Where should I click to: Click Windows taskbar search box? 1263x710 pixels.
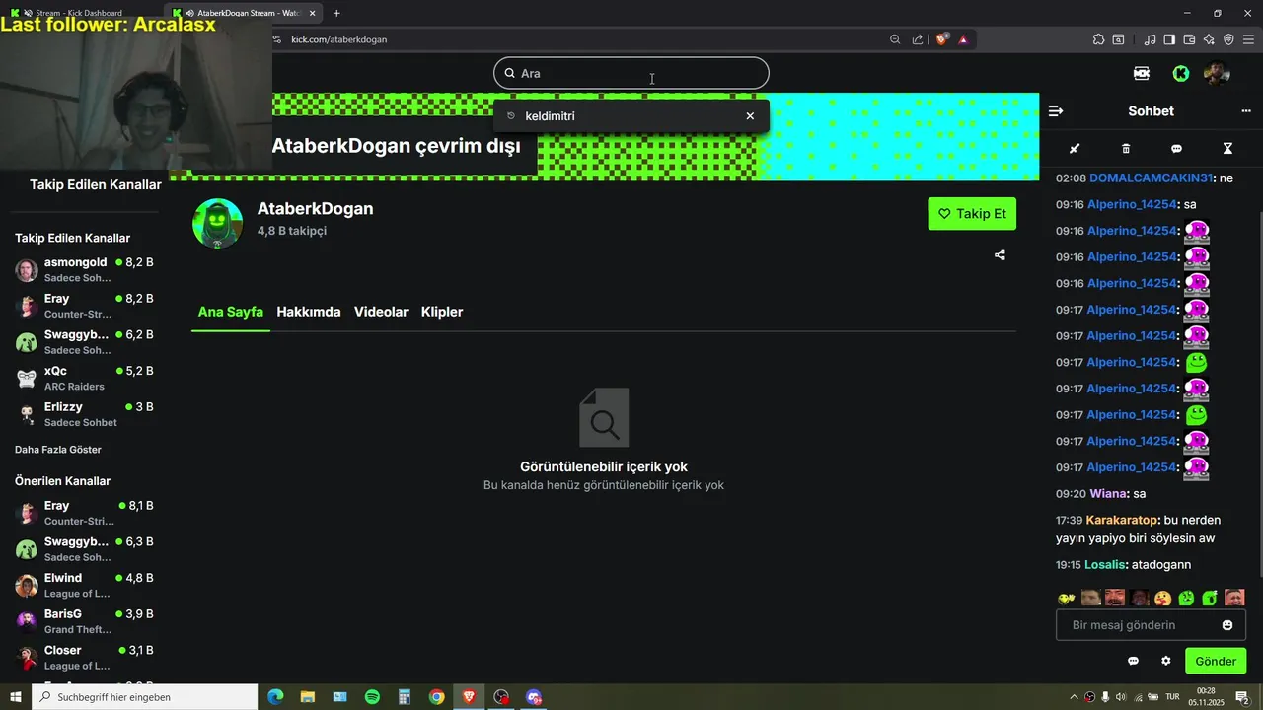tap(145, 697)
